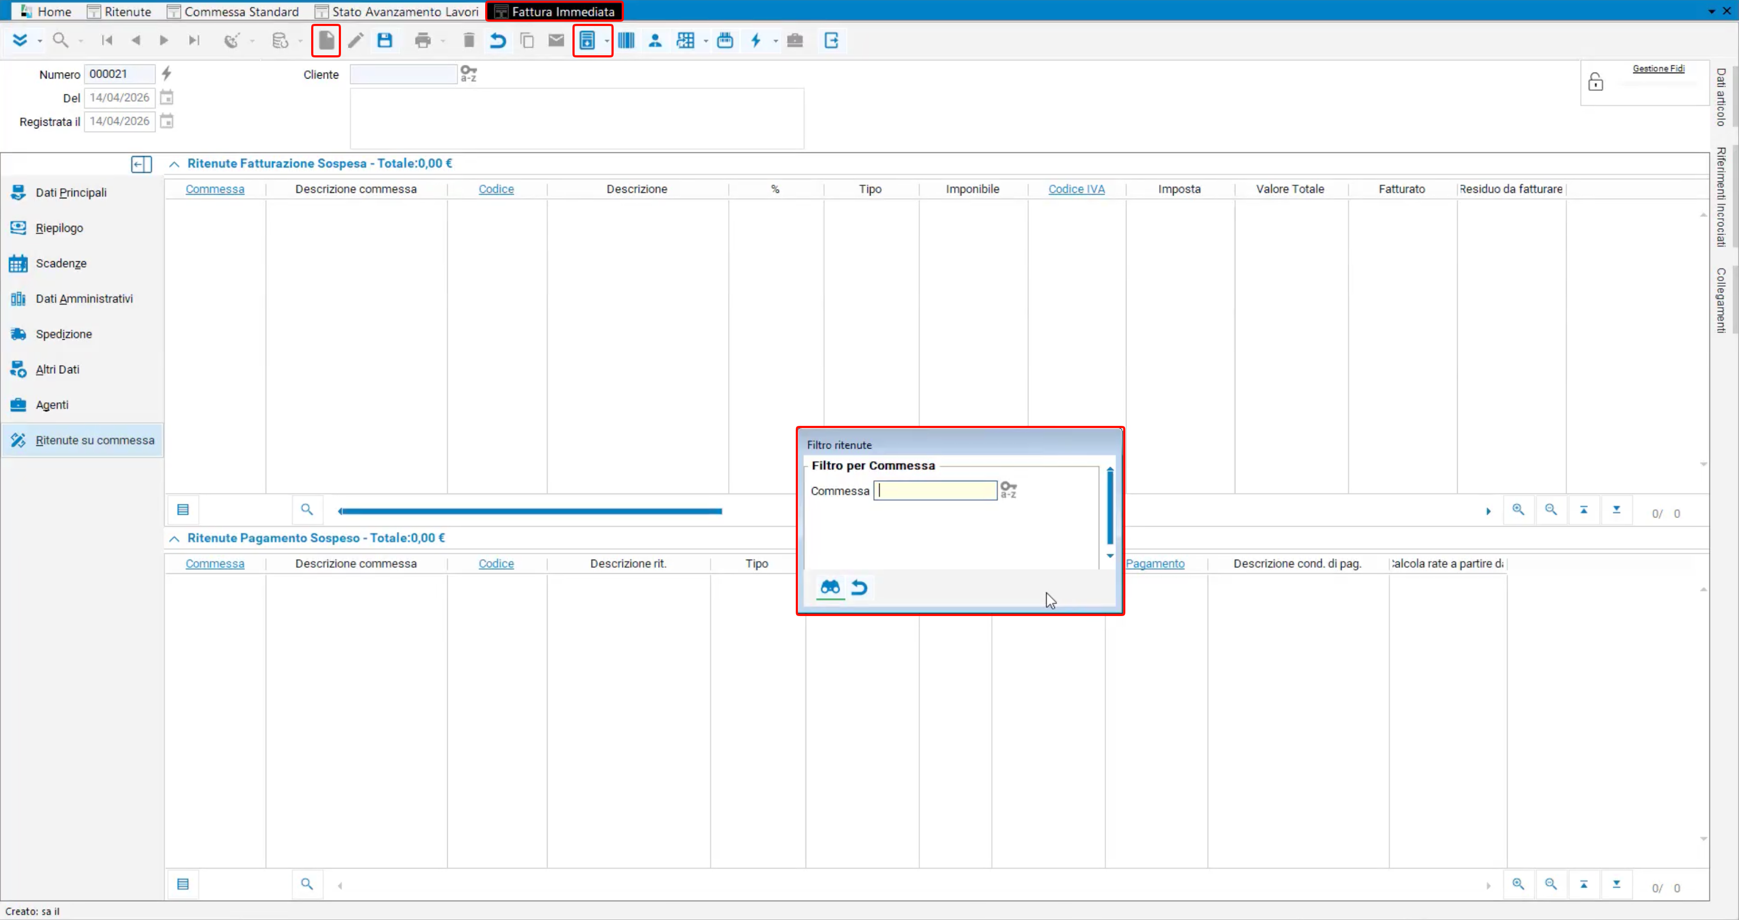This screenshot has width=1739, height=920.
Task: Open the calendar picker for Registrata il date
Action: (x=167, y=121)
